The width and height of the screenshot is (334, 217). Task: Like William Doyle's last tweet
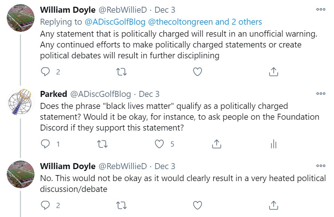coord(198,205)
